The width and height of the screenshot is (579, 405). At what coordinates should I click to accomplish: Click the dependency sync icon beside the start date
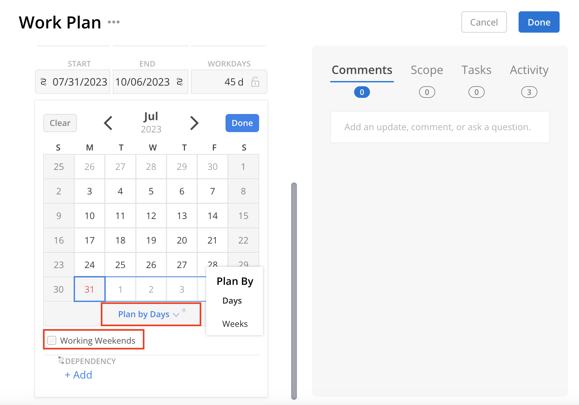[44, 82]
